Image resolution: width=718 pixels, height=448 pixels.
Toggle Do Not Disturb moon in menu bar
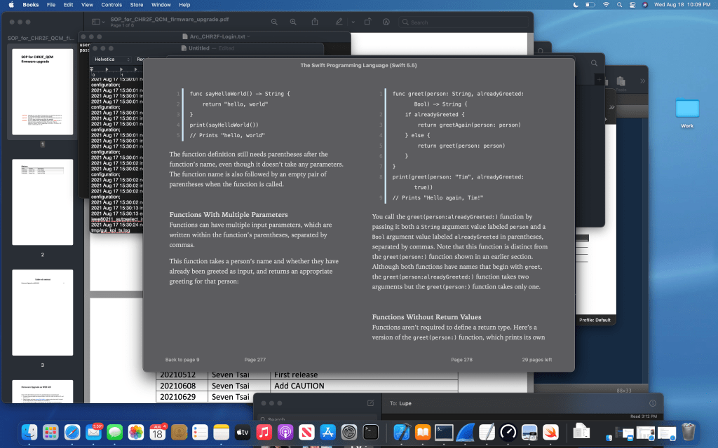click(x=575, y=5)
